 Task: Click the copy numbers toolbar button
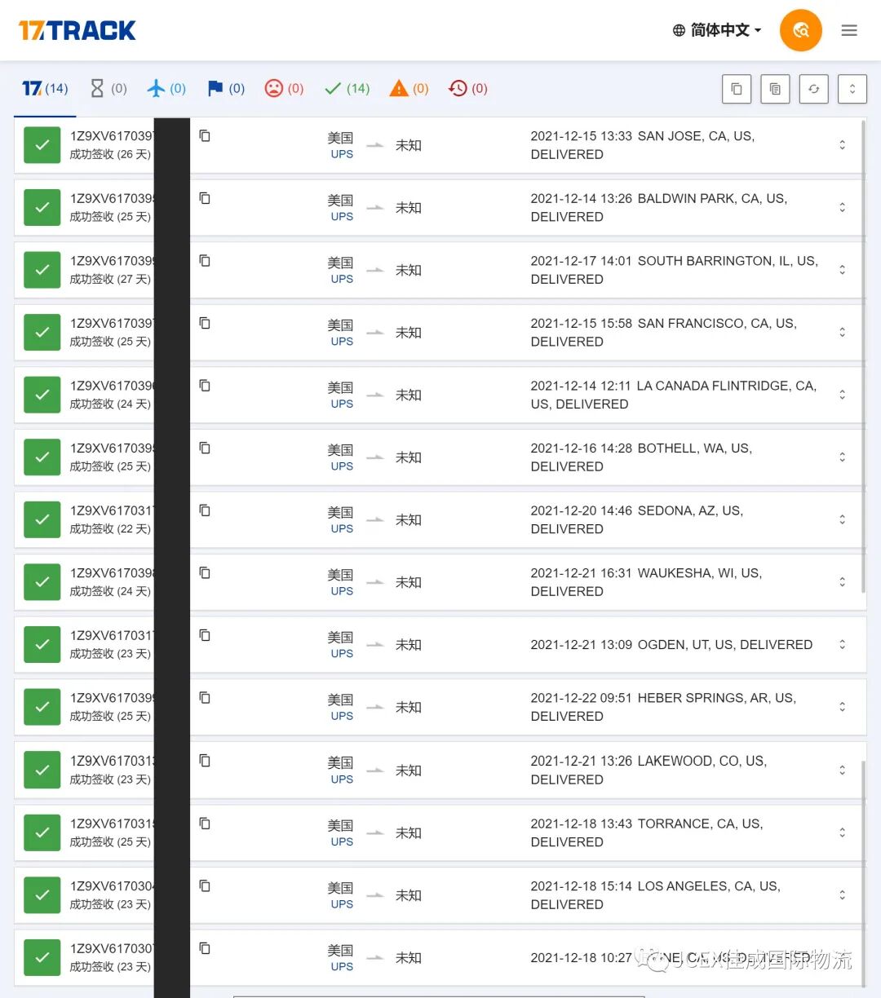click(737, 89)
